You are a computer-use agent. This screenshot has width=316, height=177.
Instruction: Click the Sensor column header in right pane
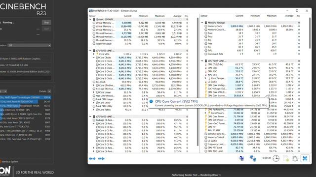[x=204, y=16]
